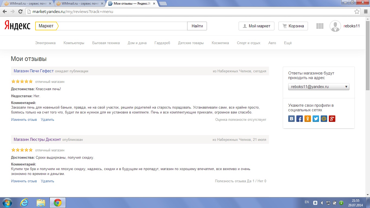Open the Дом и дача category
The image size is (370, 208).
point(137,43)
